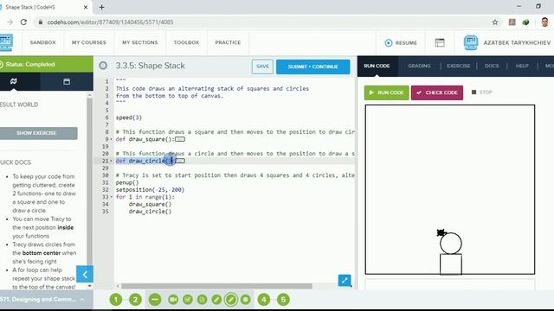Switch to the Docs tab
This screenshot has width=554, height=311.
click(492, 66)
